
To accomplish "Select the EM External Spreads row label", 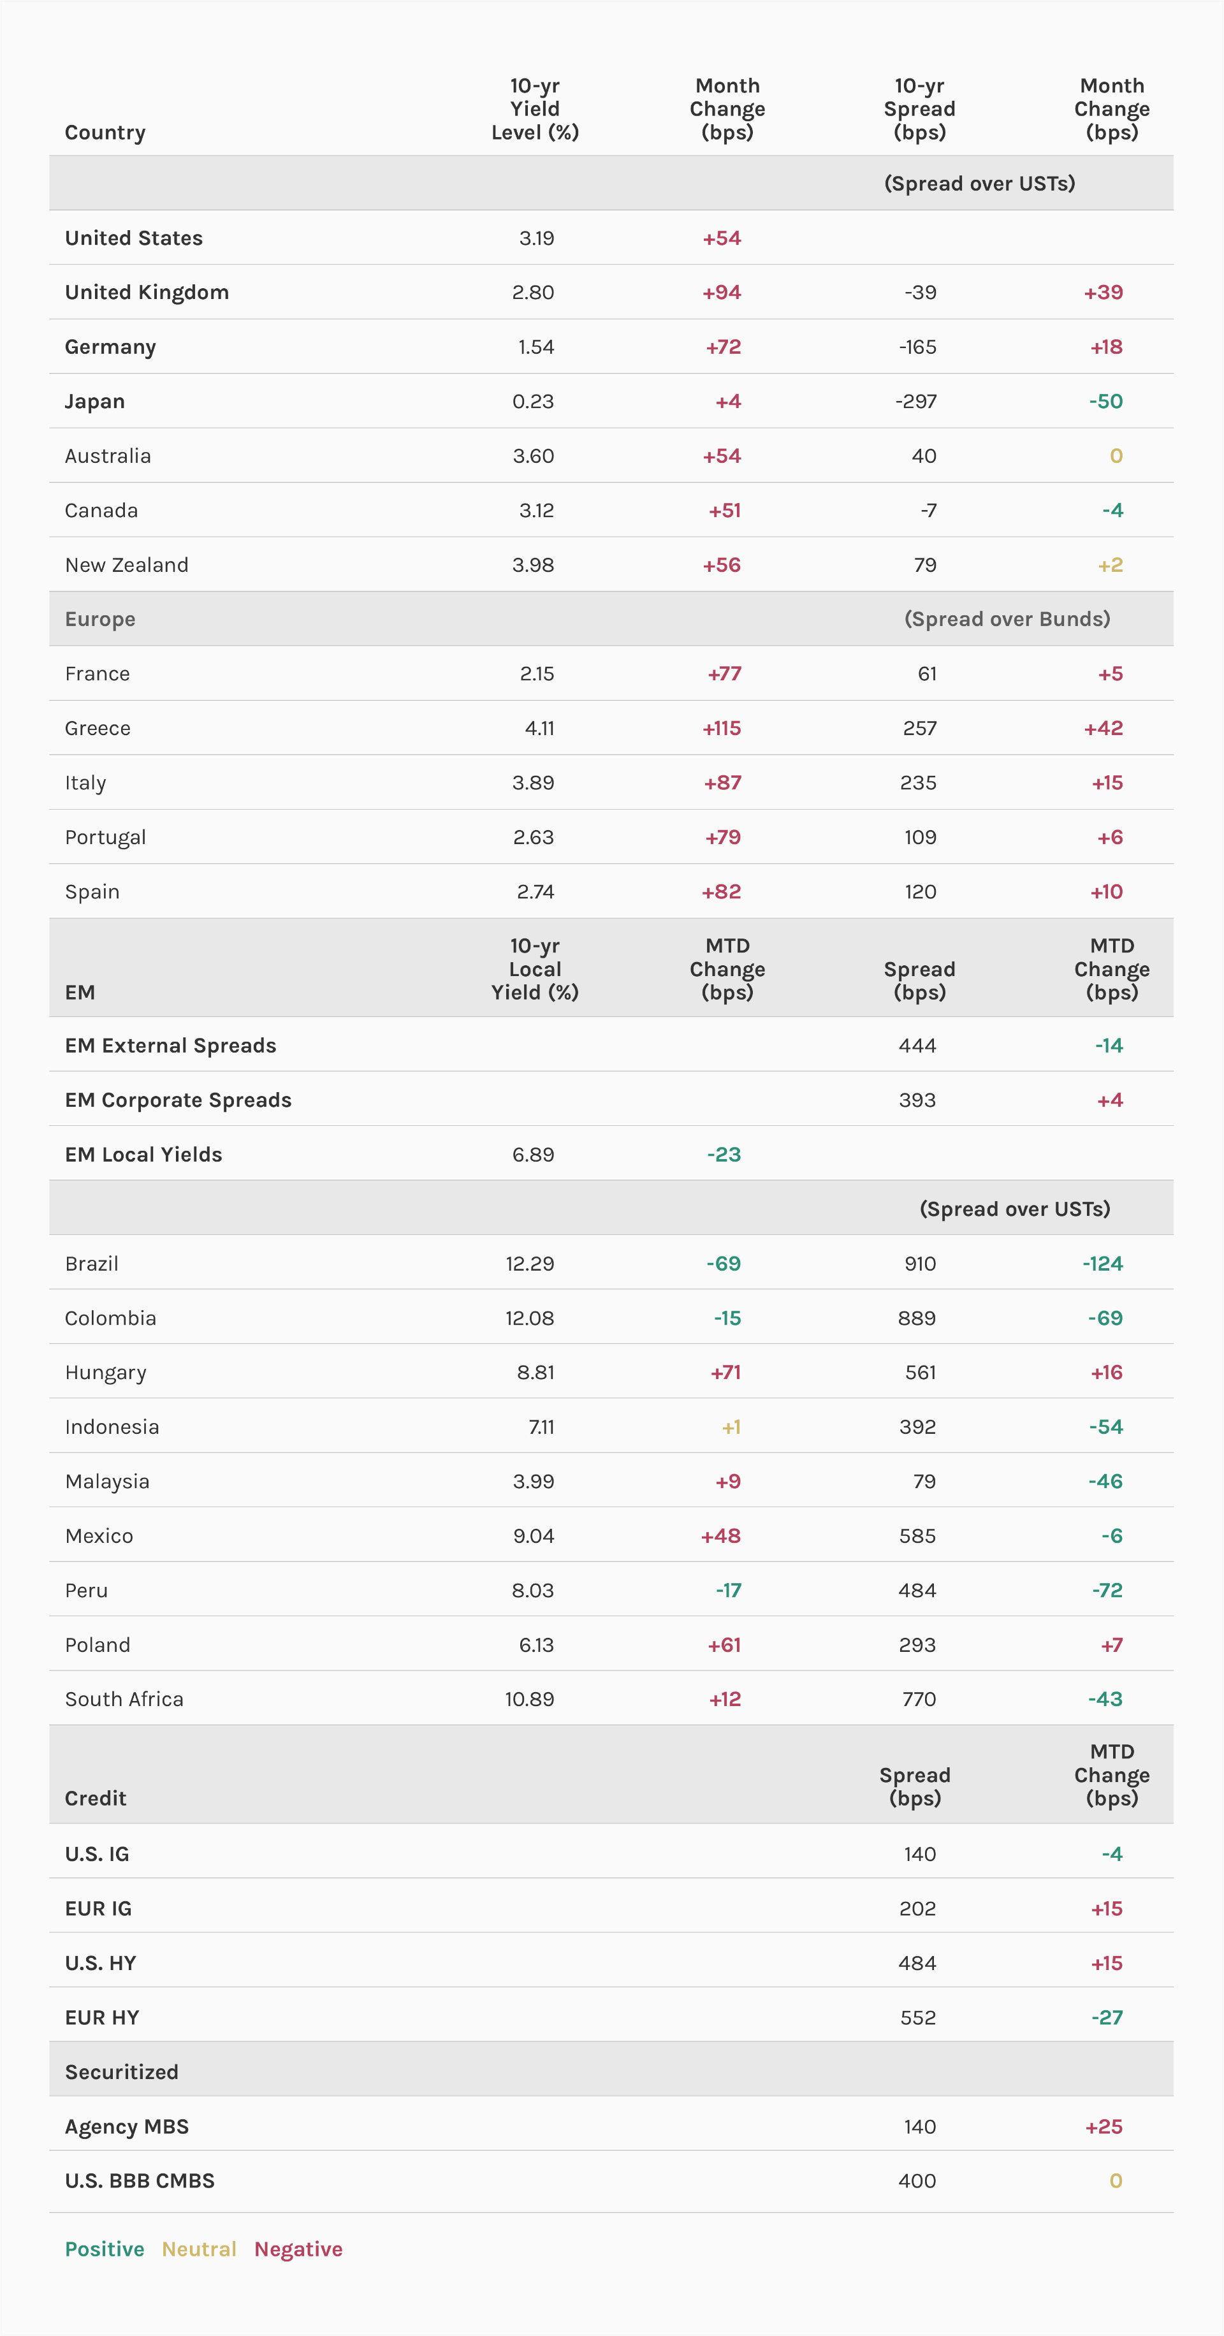I will coord(170,1046).
